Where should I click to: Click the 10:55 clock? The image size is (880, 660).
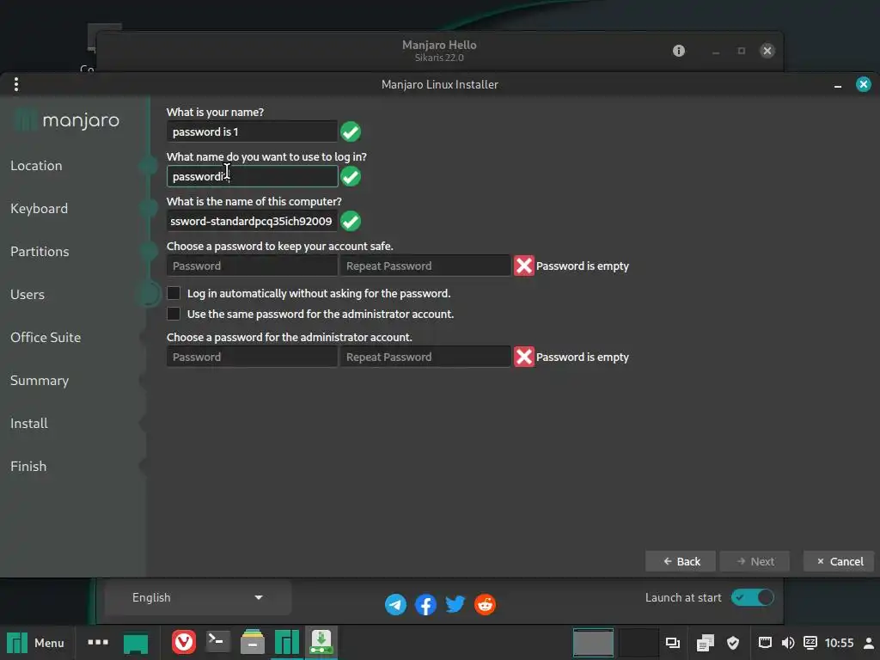[839, 643]
